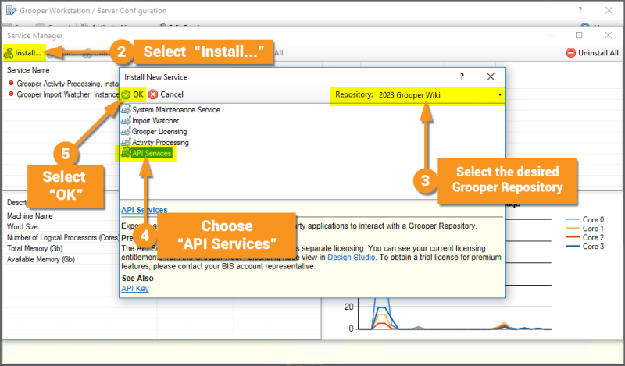Click the Activity Processing service icon
This screenshot has height=366, width=625.
[126, 141]
